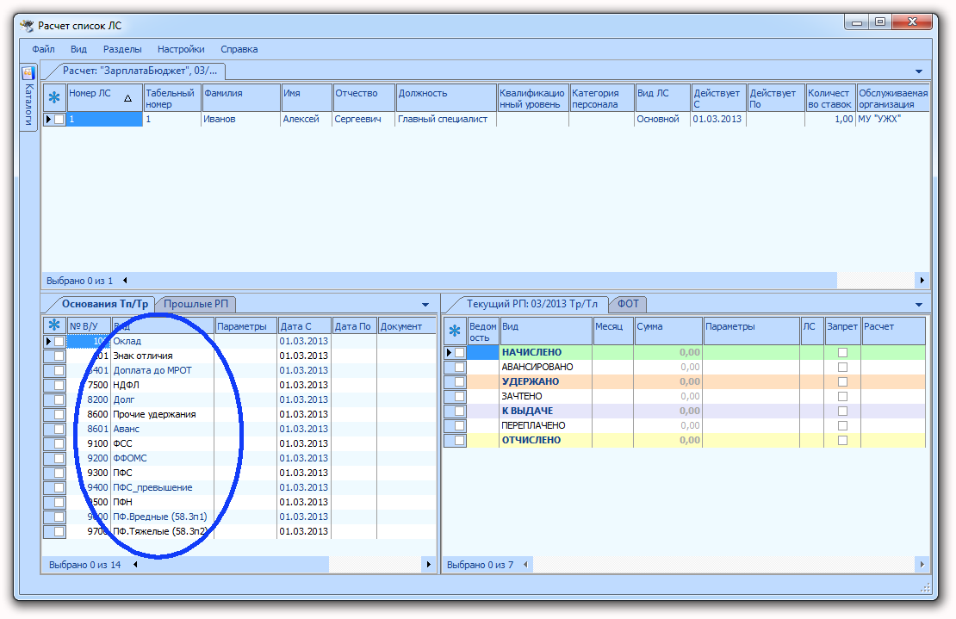This screenshot has height=619, width=956.
Task: Tick the checkbox in the ФСС row
Action: pos(59,443)
